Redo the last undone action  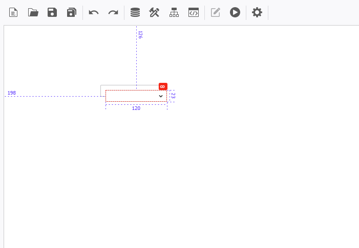(113, 12)
